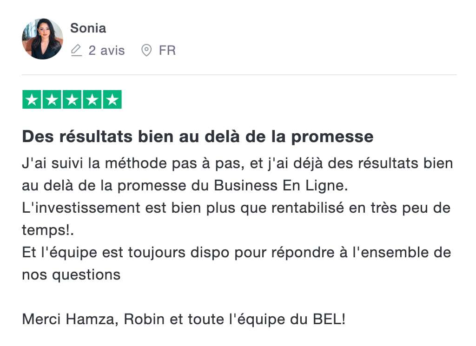This screenshot has height=346, width=476.
Task: Select the pencil review-count icon
Action: [76, 50]
